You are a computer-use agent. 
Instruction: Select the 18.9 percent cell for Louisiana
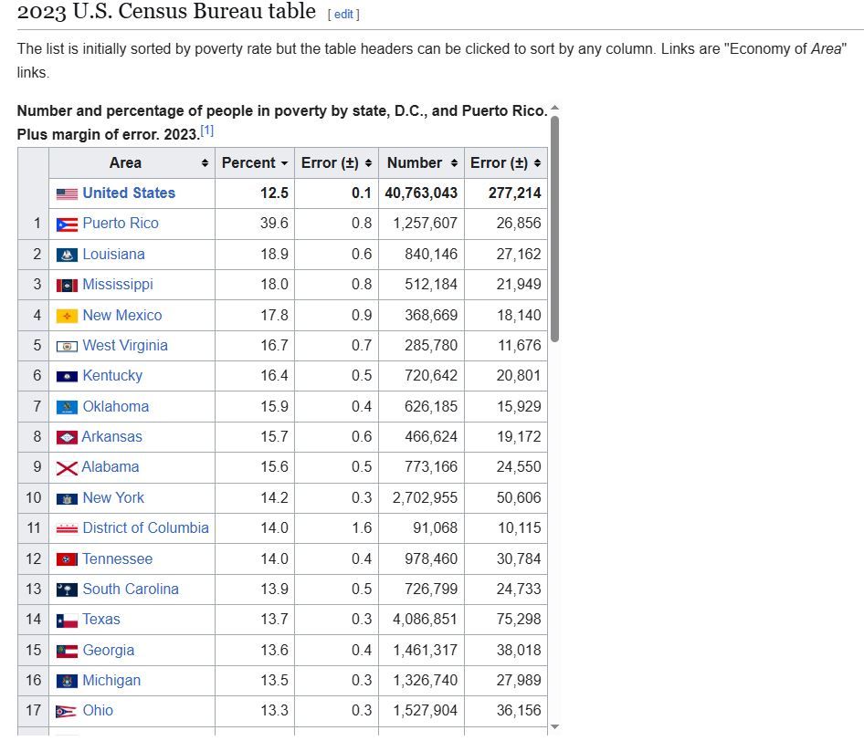point(255,255)
